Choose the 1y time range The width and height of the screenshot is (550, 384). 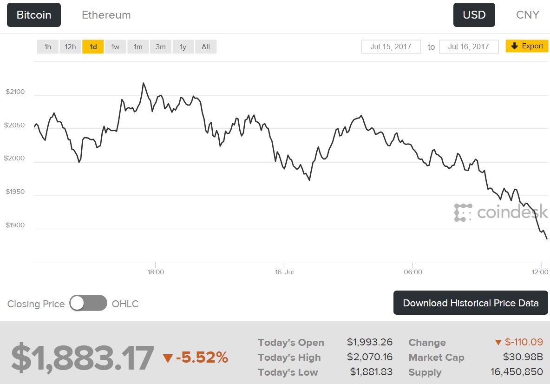183,46
